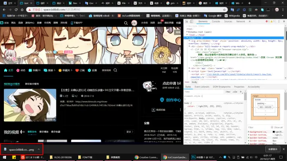The height and width of the screenshot is (161, 287).
Task: Open the browser home page icon
Action: pos(22,10)
